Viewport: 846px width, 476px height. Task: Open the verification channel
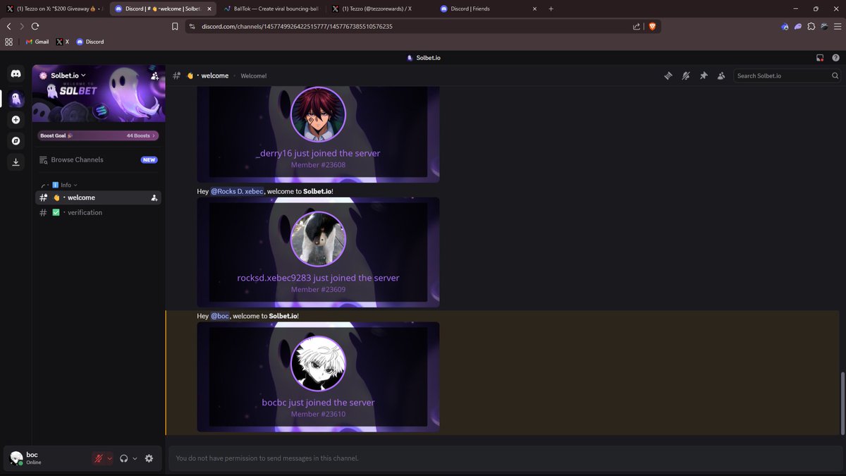tap(99, 212)
